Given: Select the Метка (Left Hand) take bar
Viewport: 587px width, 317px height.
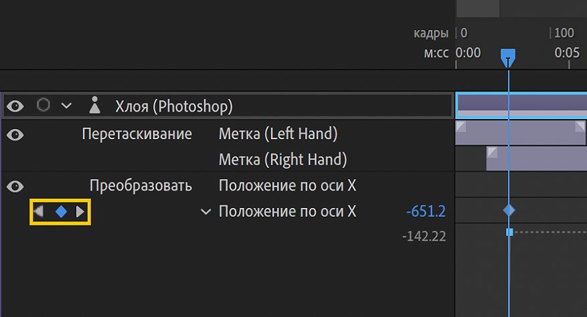Looking at the screenshot, I should [520, 133].
